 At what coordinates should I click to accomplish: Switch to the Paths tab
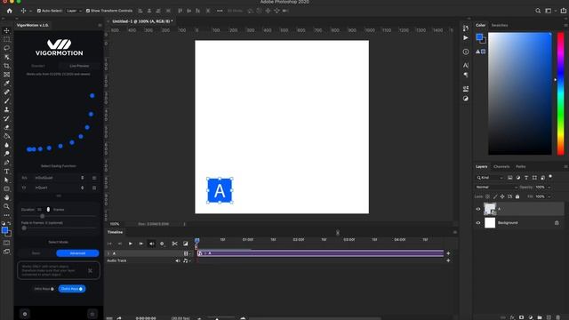pyautogui.click(x=521, y=166)
